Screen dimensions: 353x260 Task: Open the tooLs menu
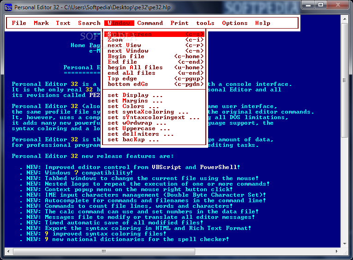pyautogui.click(x=205, y=23)
